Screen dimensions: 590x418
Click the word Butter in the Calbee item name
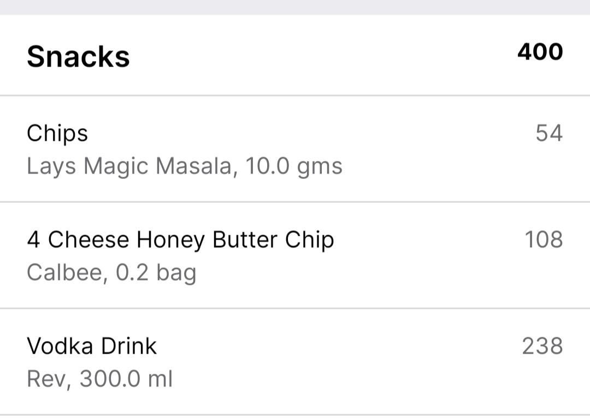(243, 240)
